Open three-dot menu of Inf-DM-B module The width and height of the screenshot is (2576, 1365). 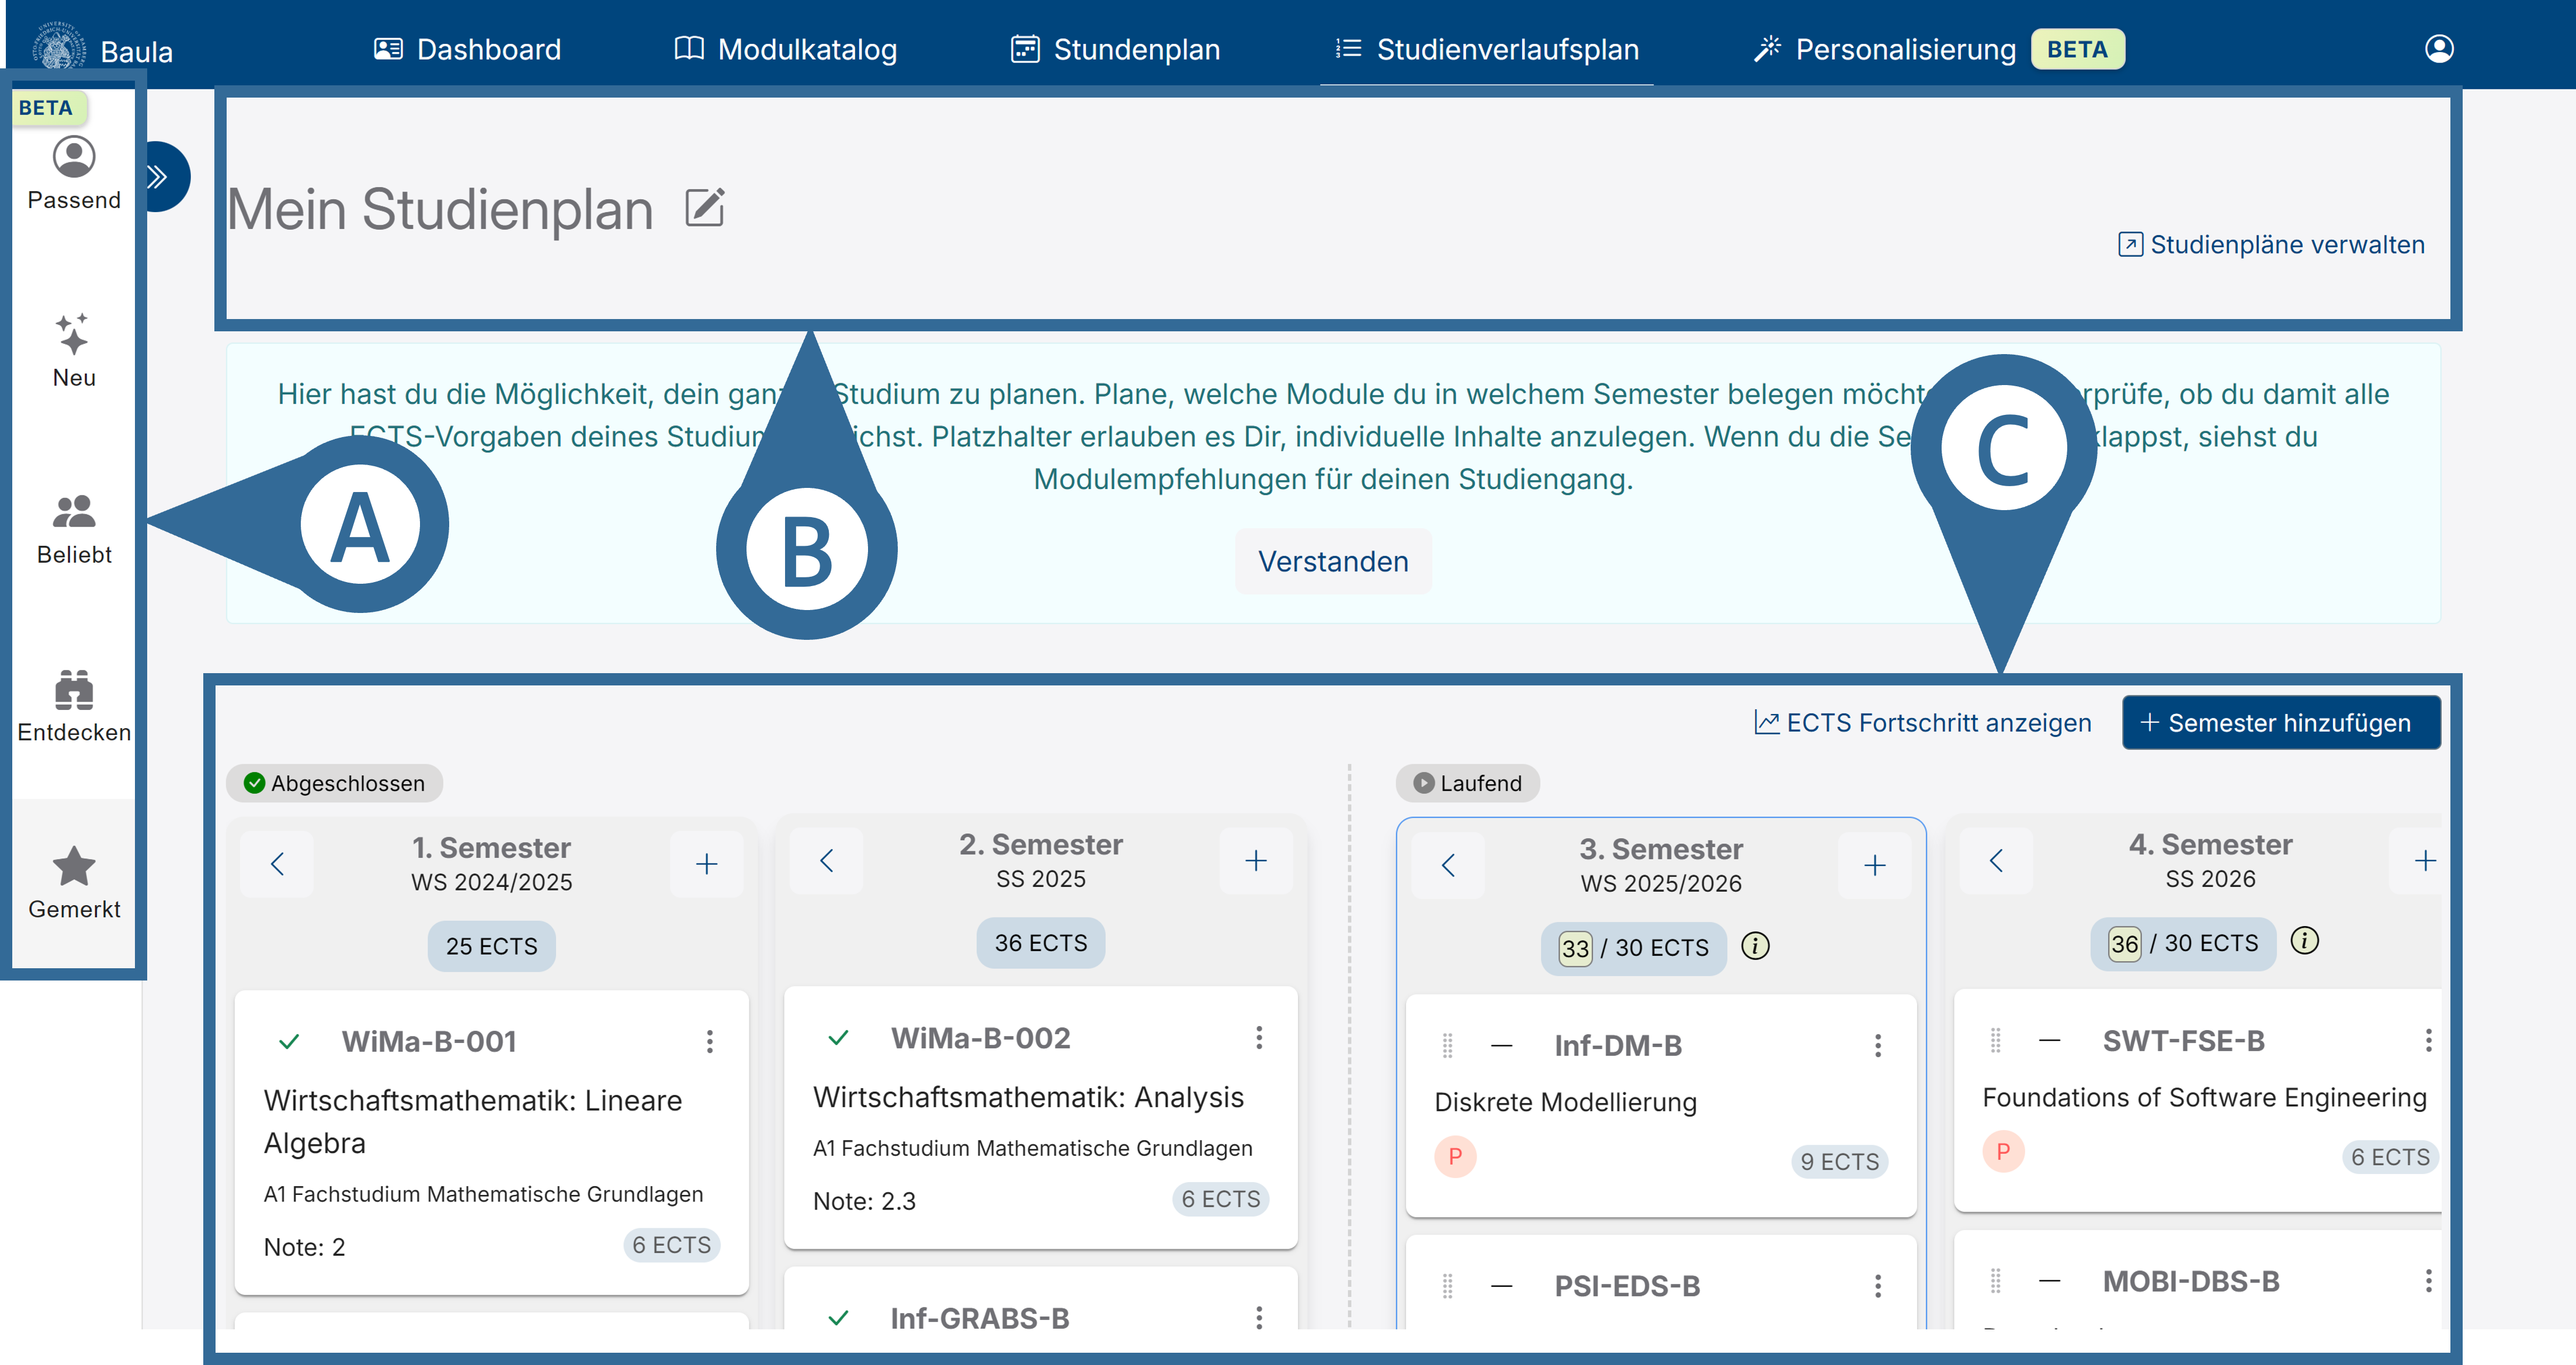point(1878,1046)
